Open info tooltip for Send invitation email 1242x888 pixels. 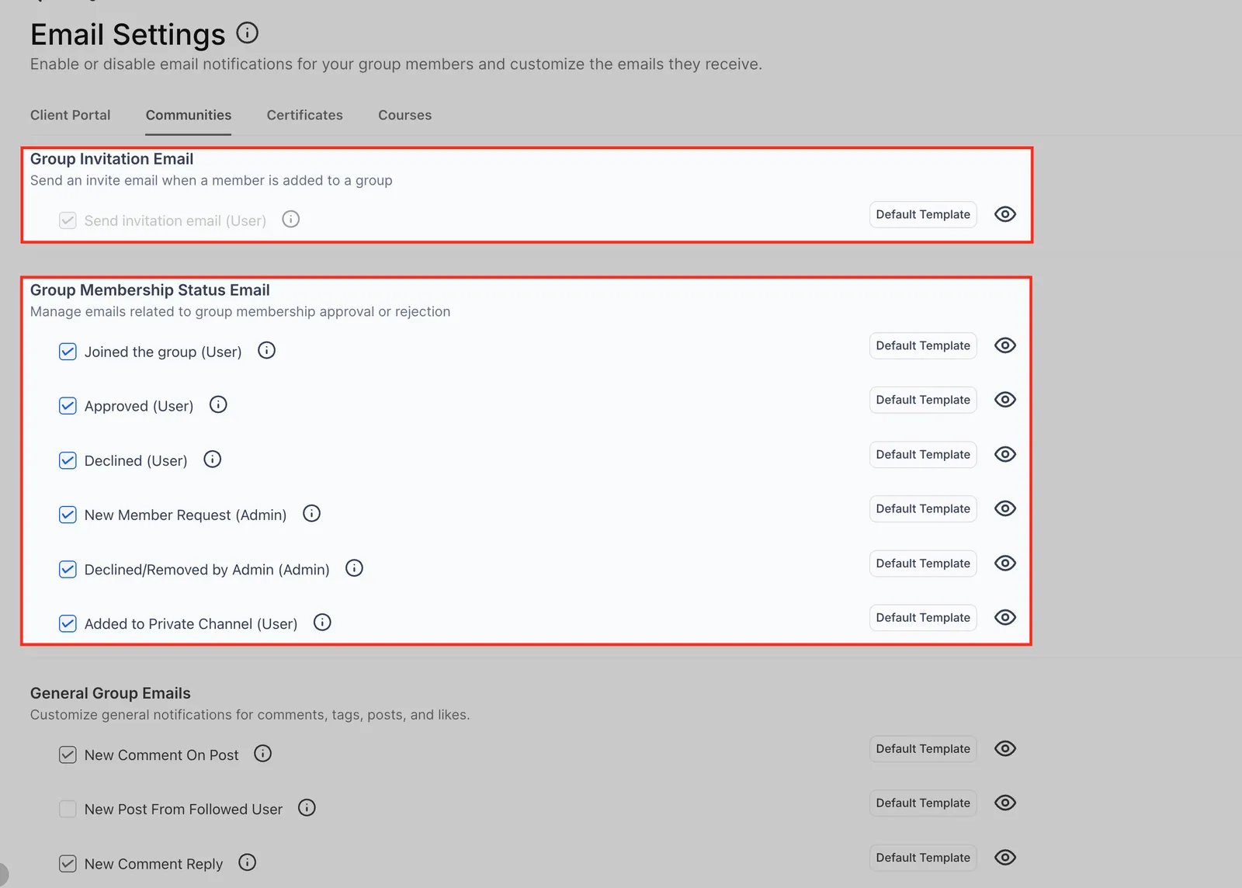(x=291, y=220)
